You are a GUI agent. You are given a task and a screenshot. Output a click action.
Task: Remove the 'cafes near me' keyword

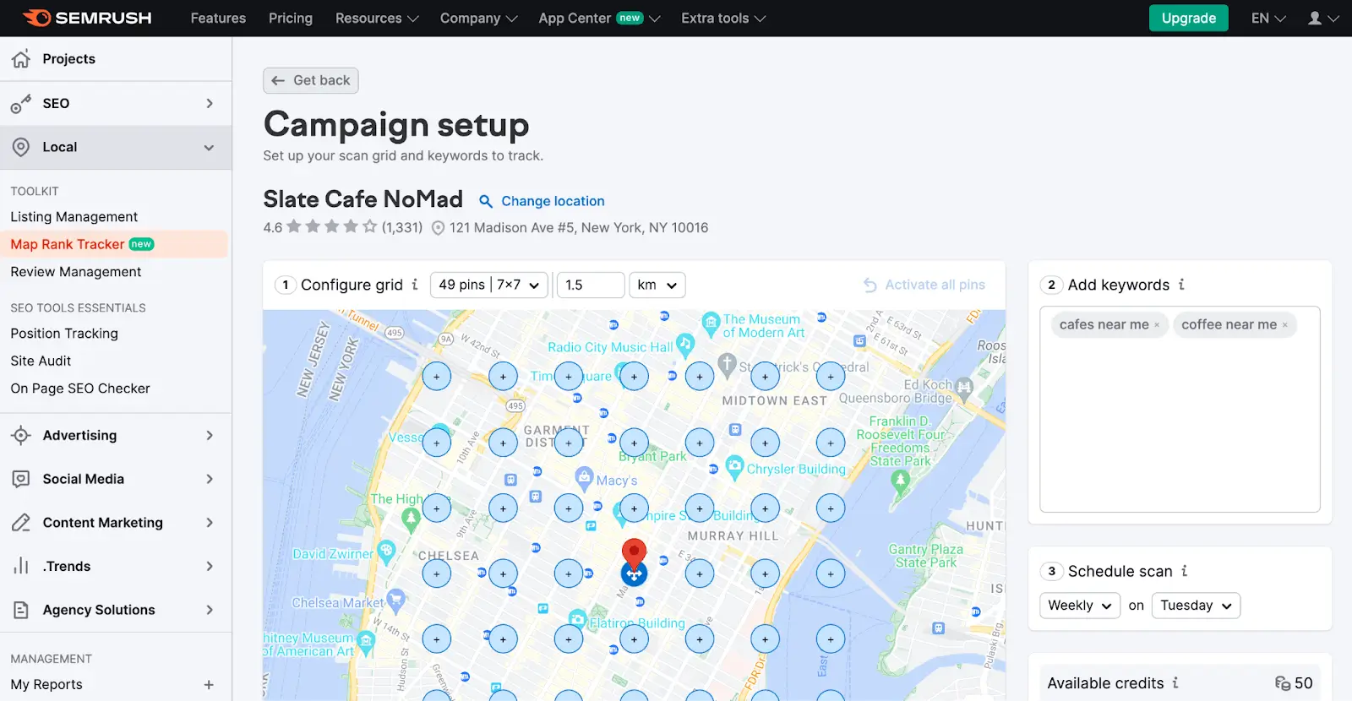click(x=1157, y=325)
